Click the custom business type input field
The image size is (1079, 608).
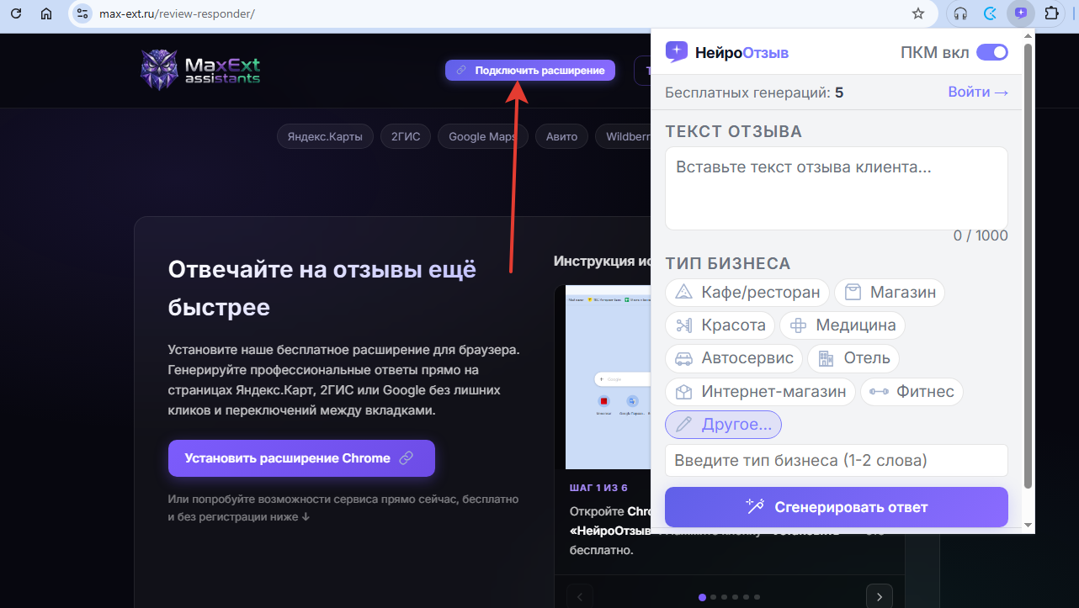tap(837, 460)
